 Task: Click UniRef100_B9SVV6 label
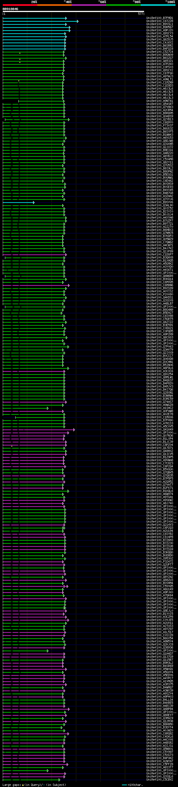(160, 202)
